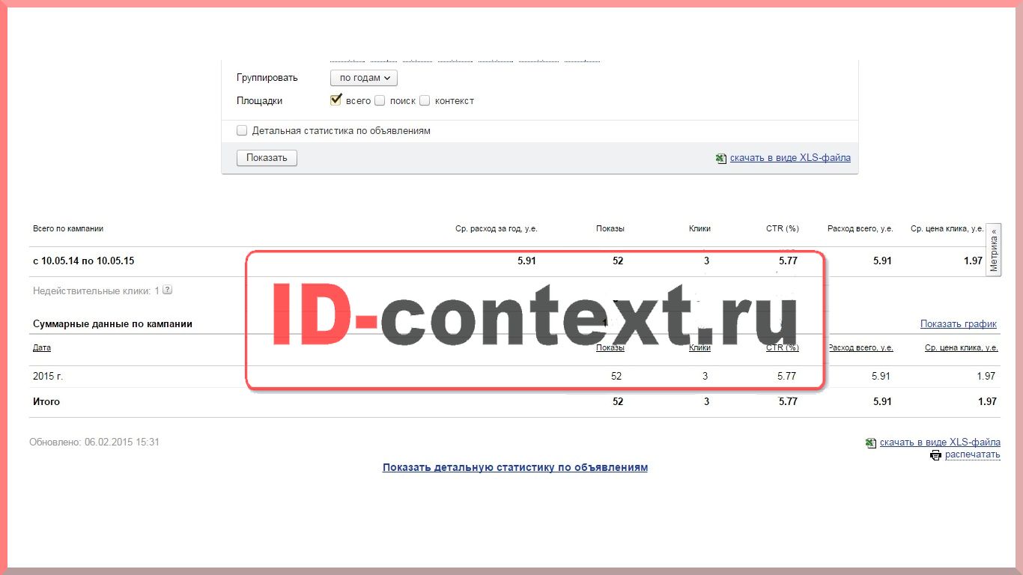
Task: Click the 'Показать' button
Action: [x=267, y=158]
